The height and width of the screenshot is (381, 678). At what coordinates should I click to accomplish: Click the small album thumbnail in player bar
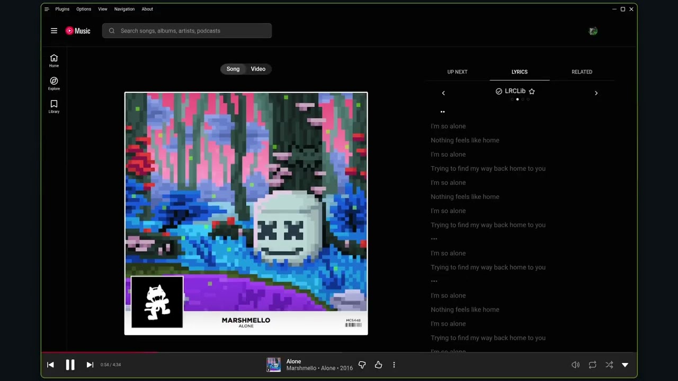(273, 365)
